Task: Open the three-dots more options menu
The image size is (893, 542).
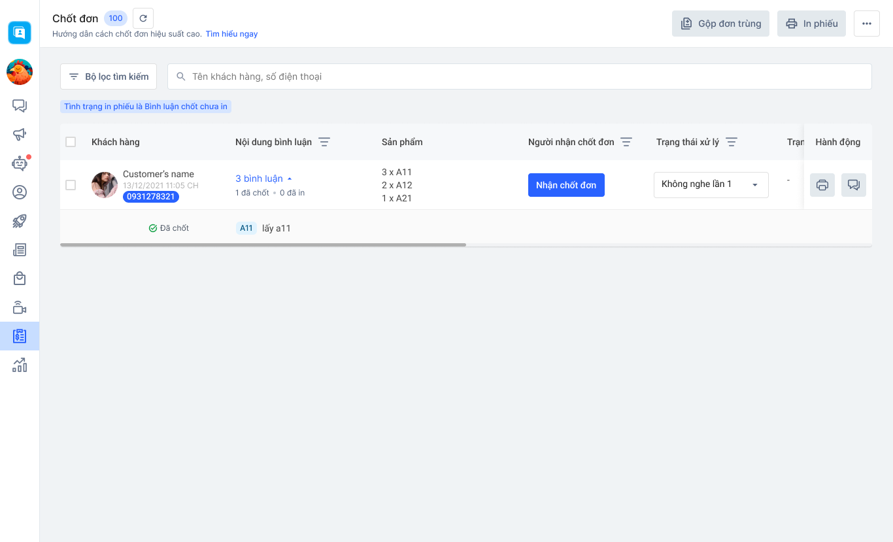Action: [x=867, y=24]
